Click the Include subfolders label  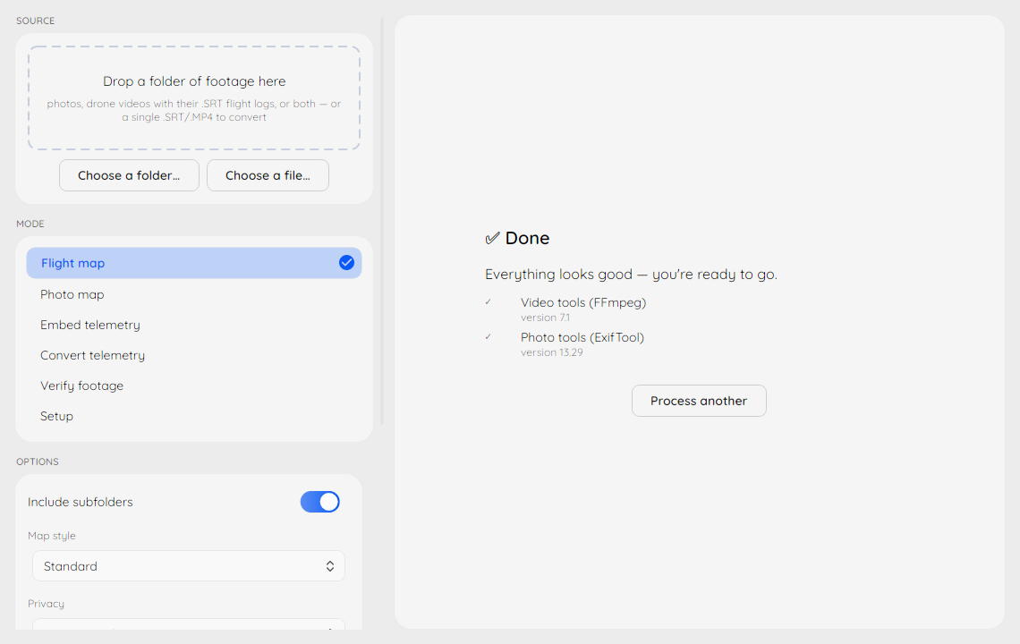[80, 502]
